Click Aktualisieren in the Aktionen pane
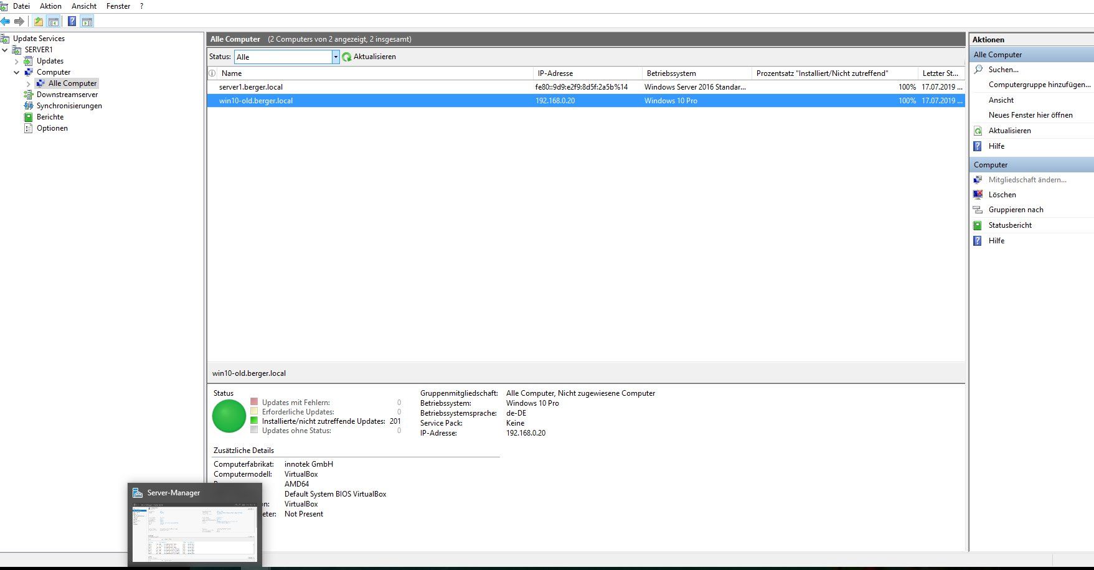 (1009, 131)
